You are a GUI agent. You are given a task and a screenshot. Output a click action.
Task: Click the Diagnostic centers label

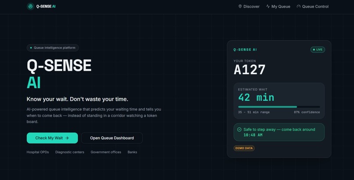pos(70,152)
